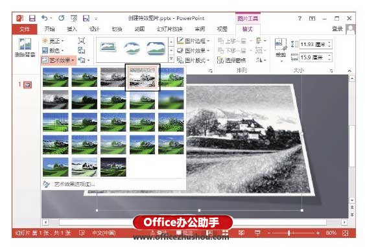Expand the picture styles gallery More arrow

click(x=171, y=58)
